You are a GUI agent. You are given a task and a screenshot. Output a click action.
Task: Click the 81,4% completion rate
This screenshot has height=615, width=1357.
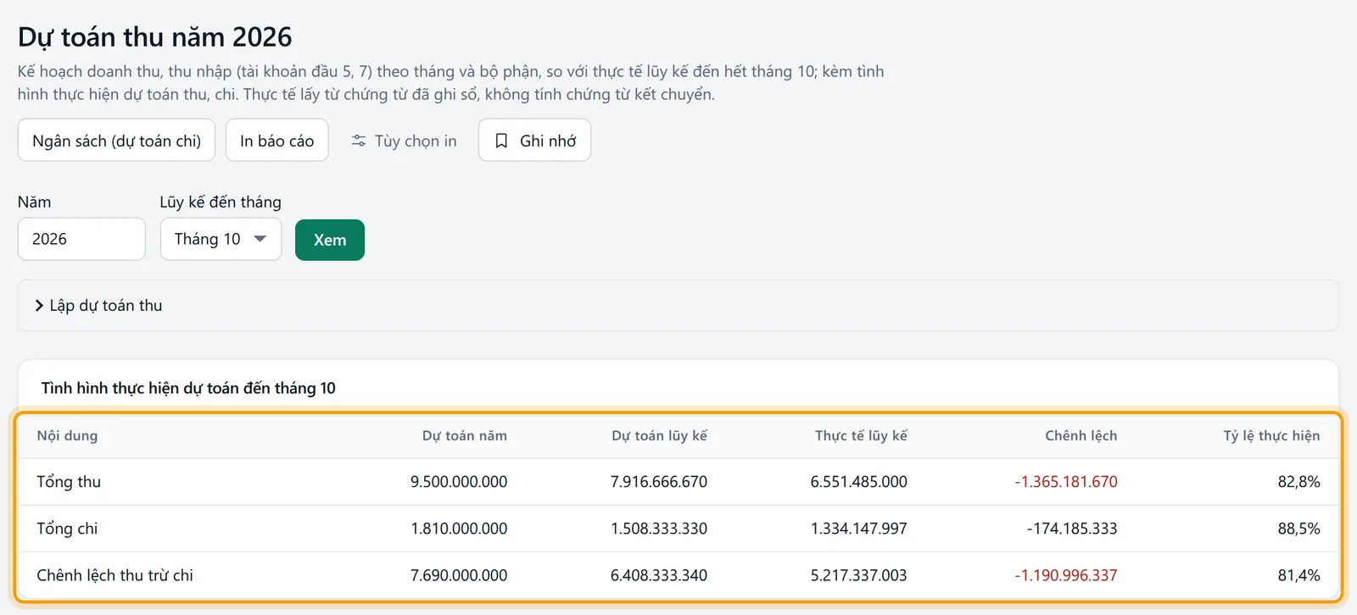pyautogui.click(x=1299, y=575)
